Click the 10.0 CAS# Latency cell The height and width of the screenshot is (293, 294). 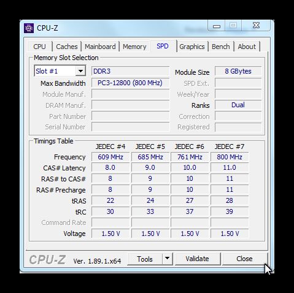point(190,167)
